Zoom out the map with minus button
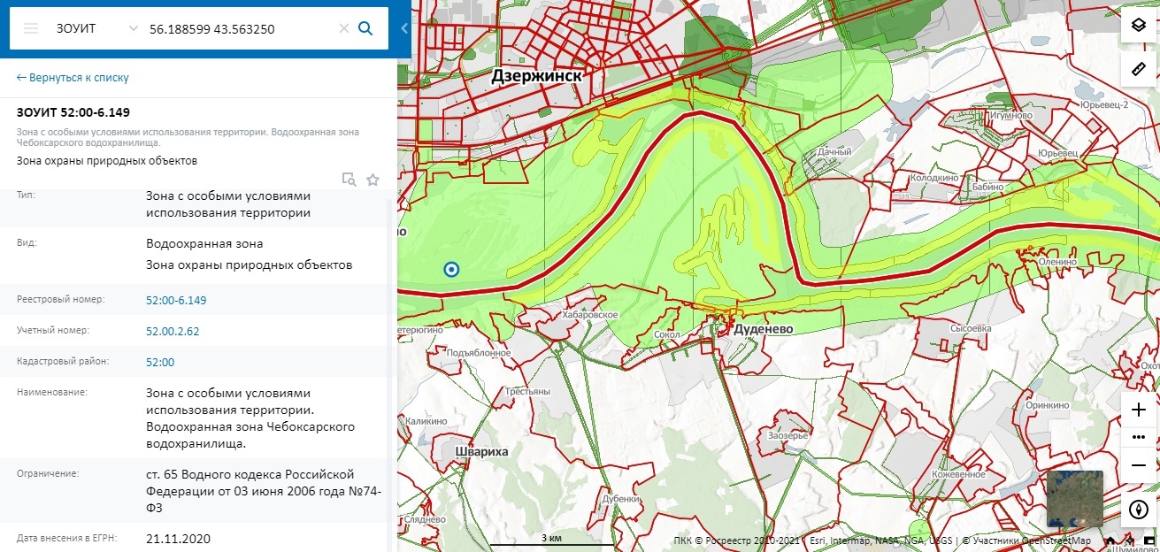1160x552 pixels. pyautogui.click(x=1138, y=465)
